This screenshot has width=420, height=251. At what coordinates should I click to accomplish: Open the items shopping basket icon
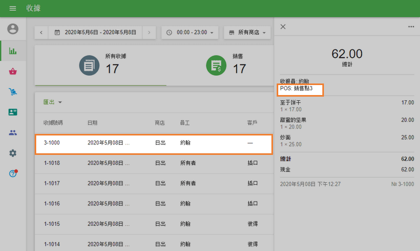click(x=13, y=71)
